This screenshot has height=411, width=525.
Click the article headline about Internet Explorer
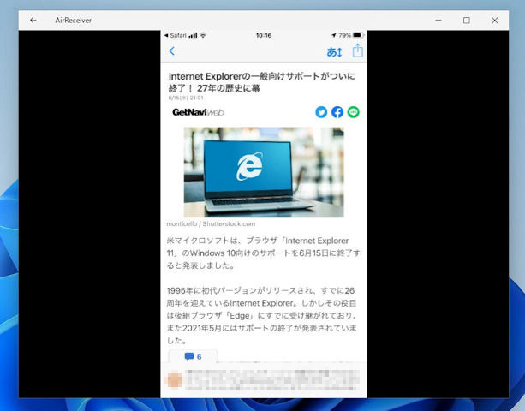262,82
